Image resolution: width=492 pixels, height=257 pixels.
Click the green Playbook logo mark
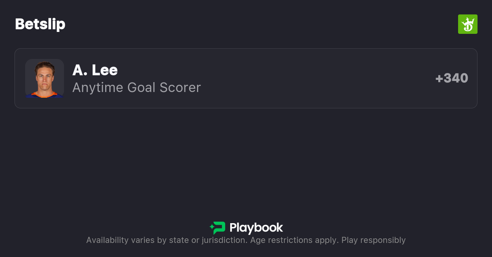click(x=219, y=228)
